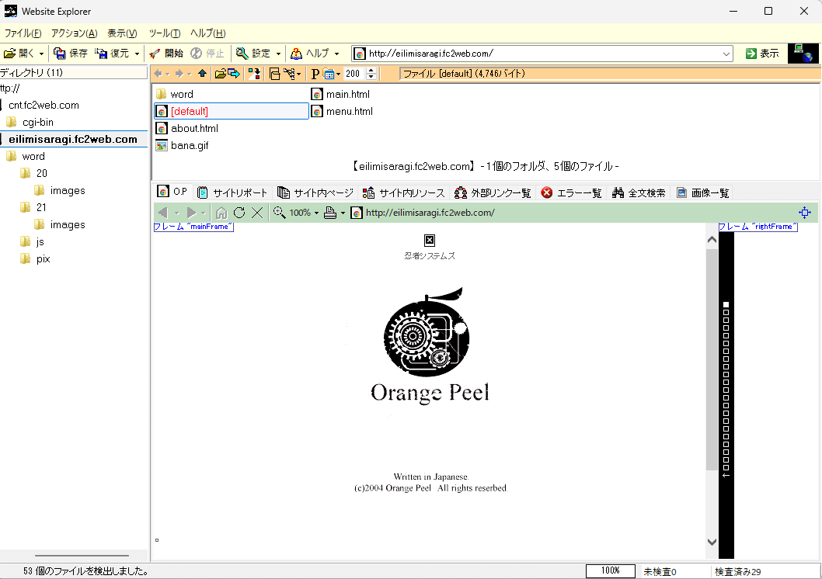Select cgi-bin folder in directory tree

tap(30, 122)
